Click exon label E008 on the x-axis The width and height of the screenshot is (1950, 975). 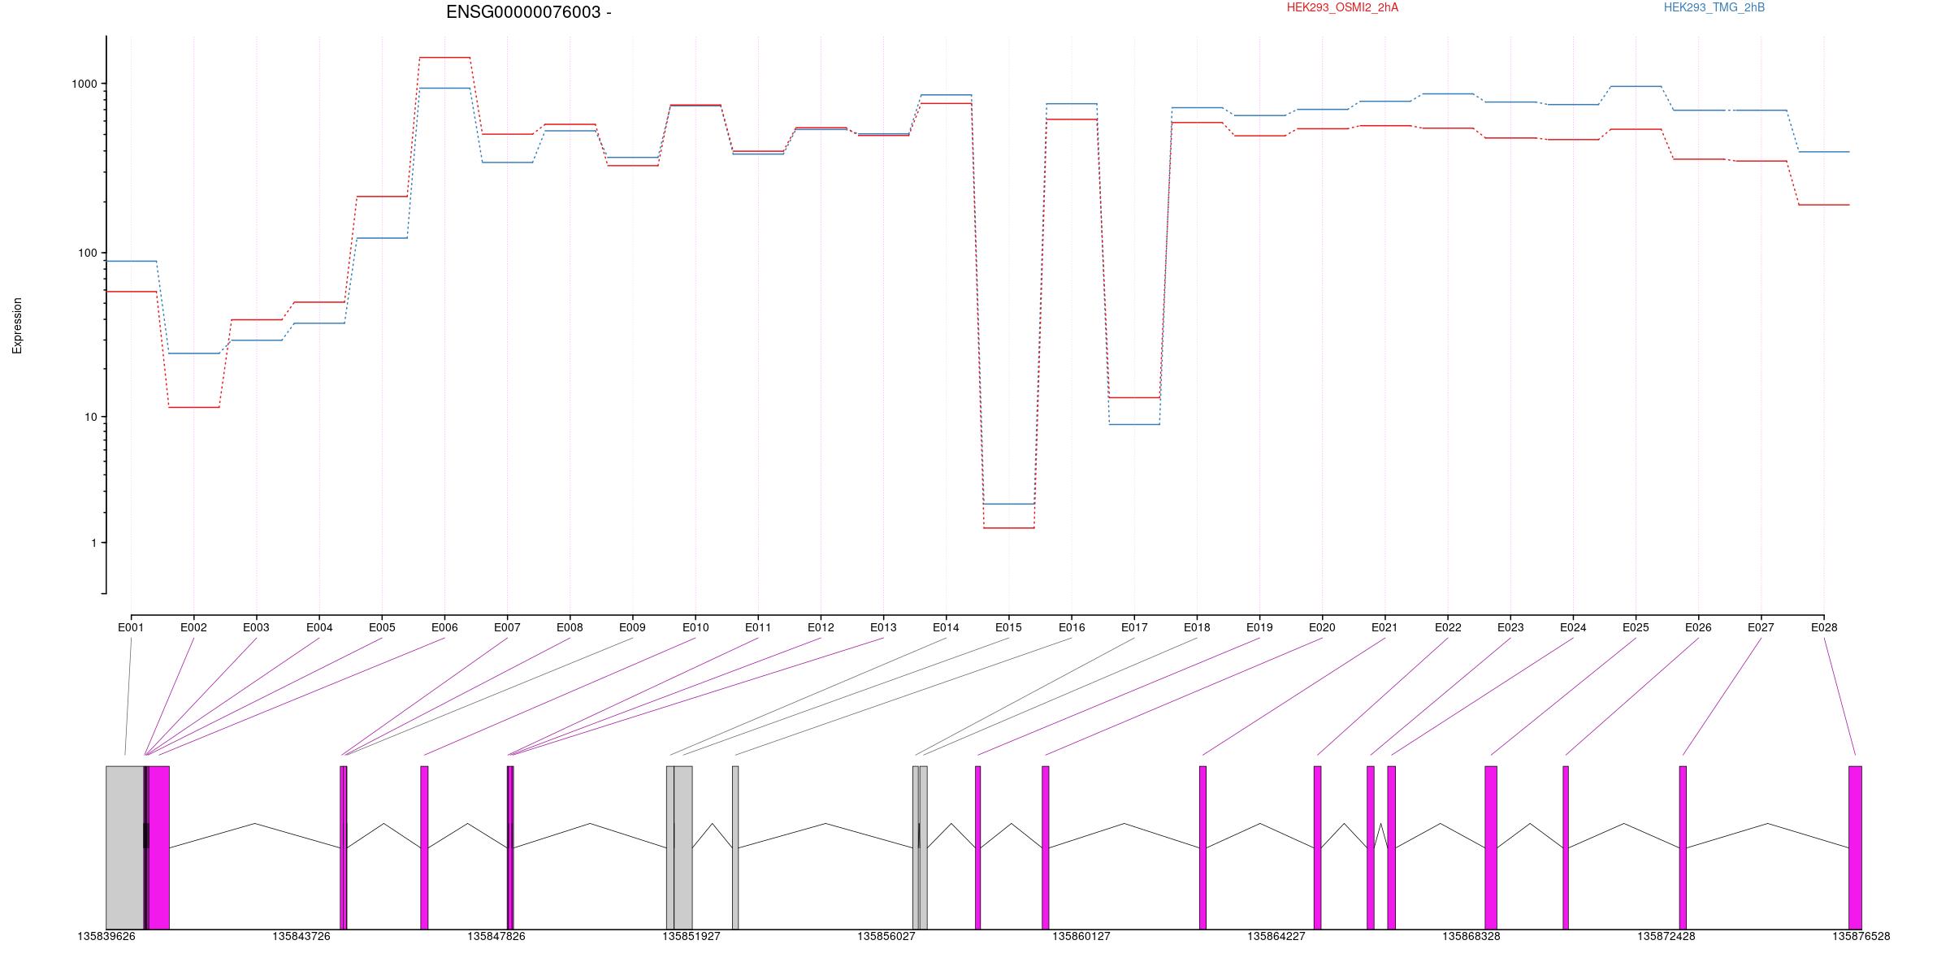point(570,627)
